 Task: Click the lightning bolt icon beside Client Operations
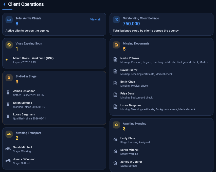tap(4, 4)
